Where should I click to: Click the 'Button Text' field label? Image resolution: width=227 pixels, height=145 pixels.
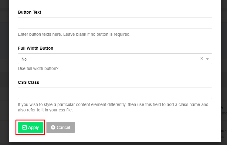tap(29, 12)
